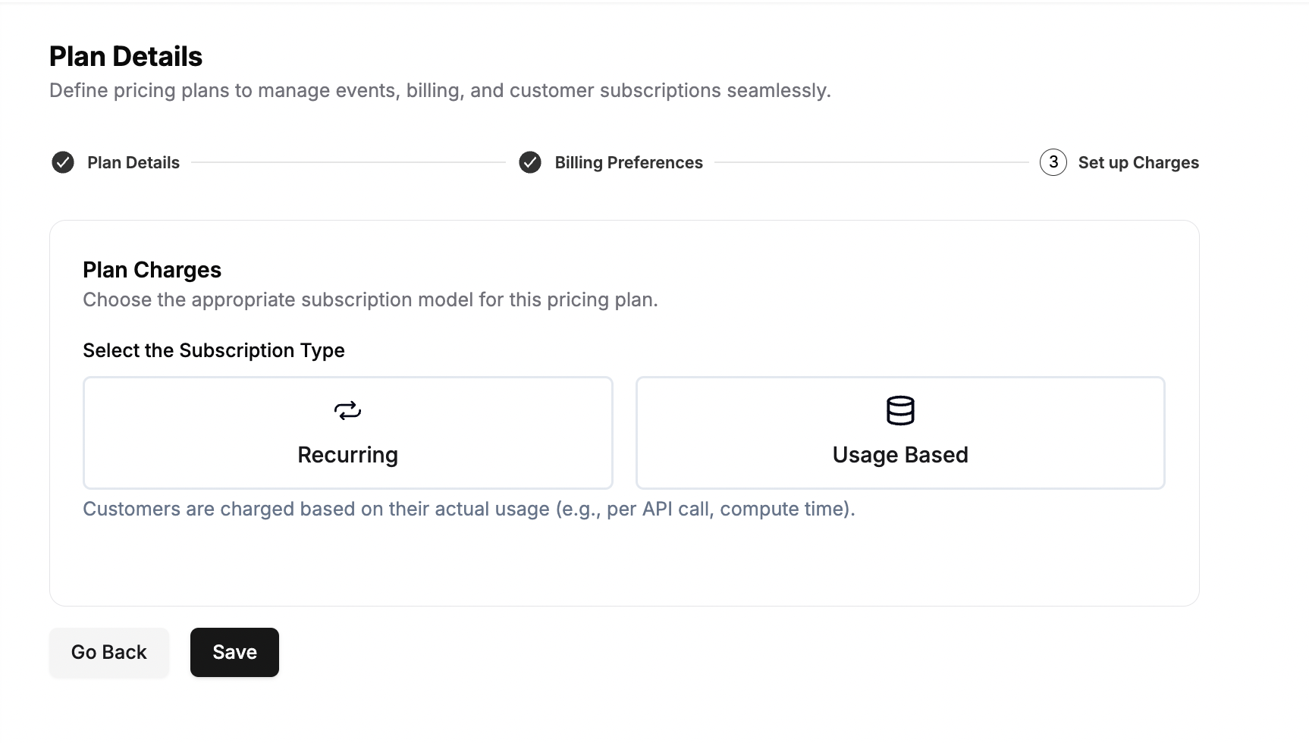
Task: Choose the Usage Based subscription label
Action: (x=900, y=455)
